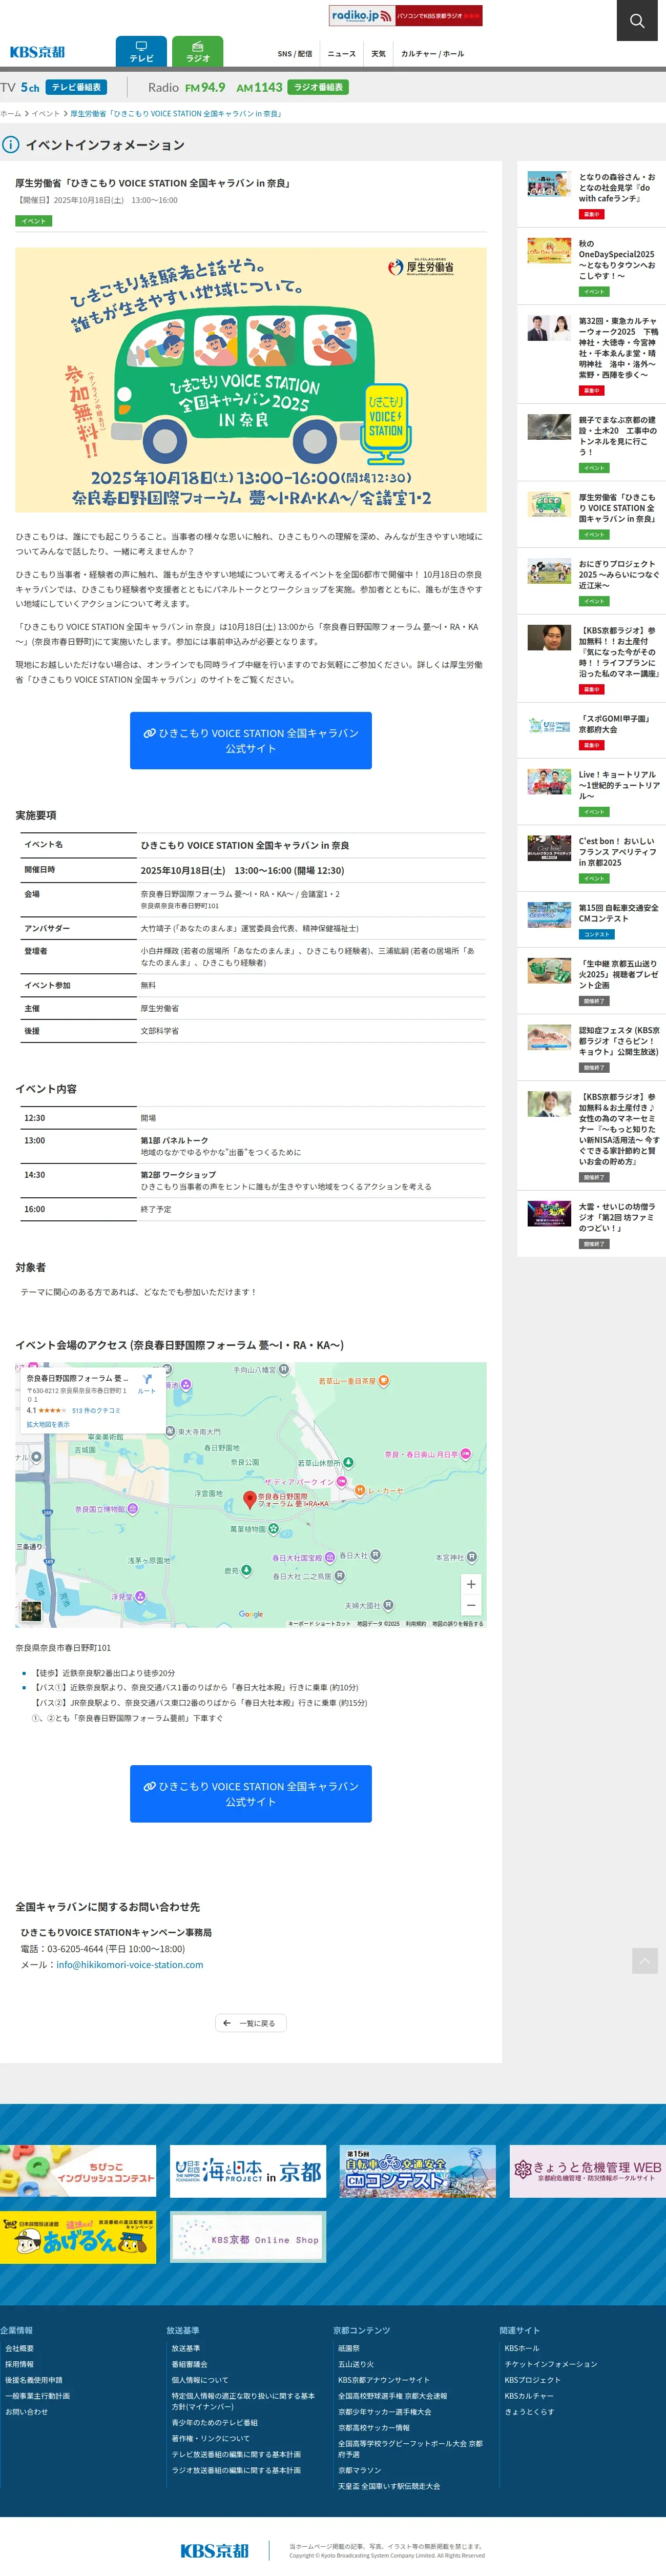Go to イベント breadcrumb link
Screen dimensions: 666x2576
click(x=45, y=114)
